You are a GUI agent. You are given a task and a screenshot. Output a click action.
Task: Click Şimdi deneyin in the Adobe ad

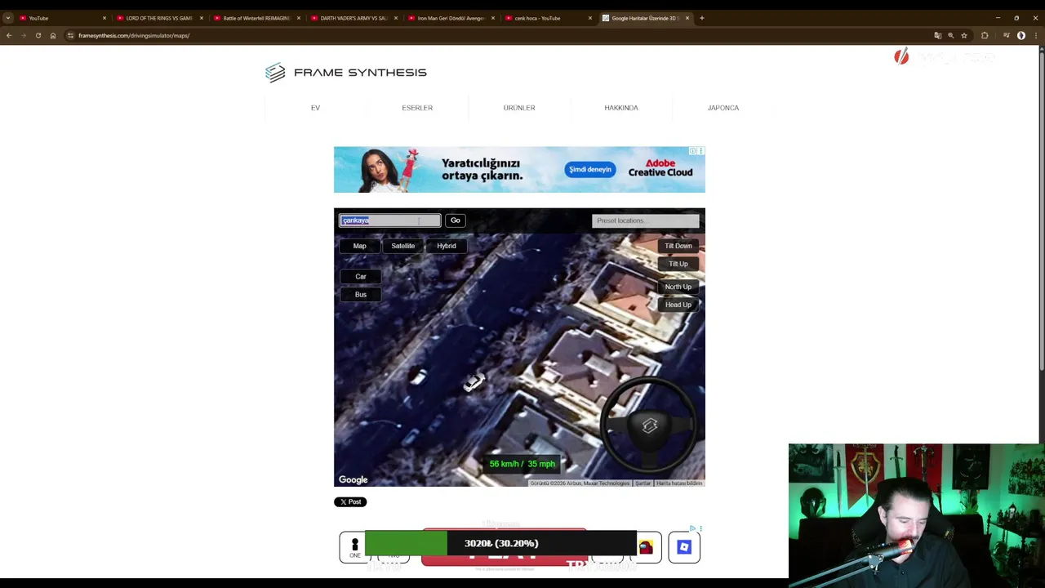(x=590, y=169)
